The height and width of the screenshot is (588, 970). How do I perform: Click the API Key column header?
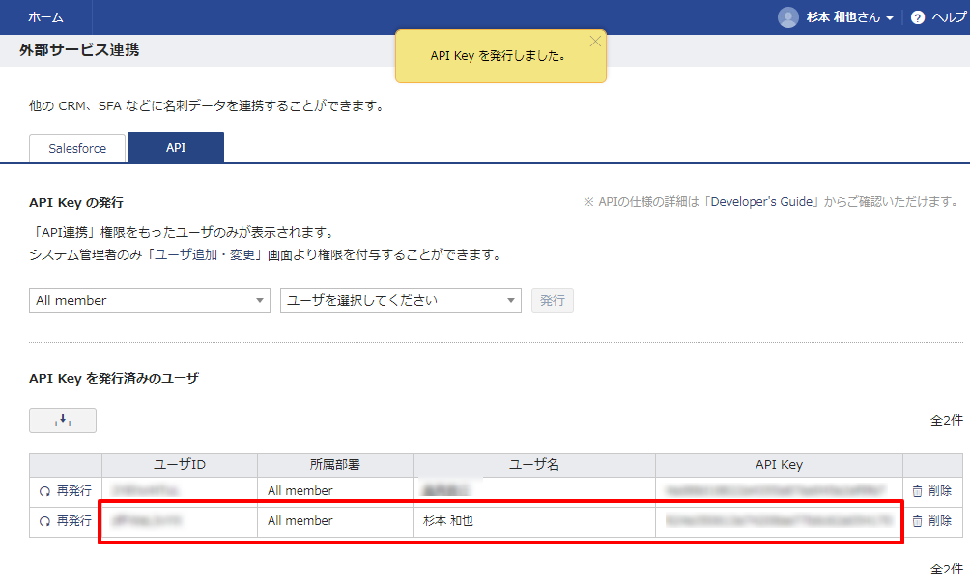[778, 465]
